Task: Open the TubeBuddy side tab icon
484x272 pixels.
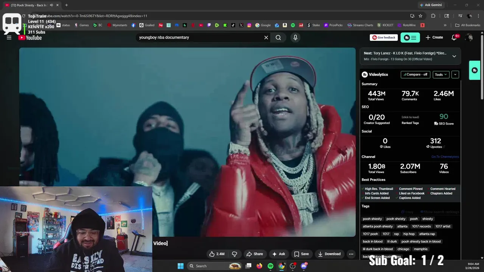Action: point(475,70)
